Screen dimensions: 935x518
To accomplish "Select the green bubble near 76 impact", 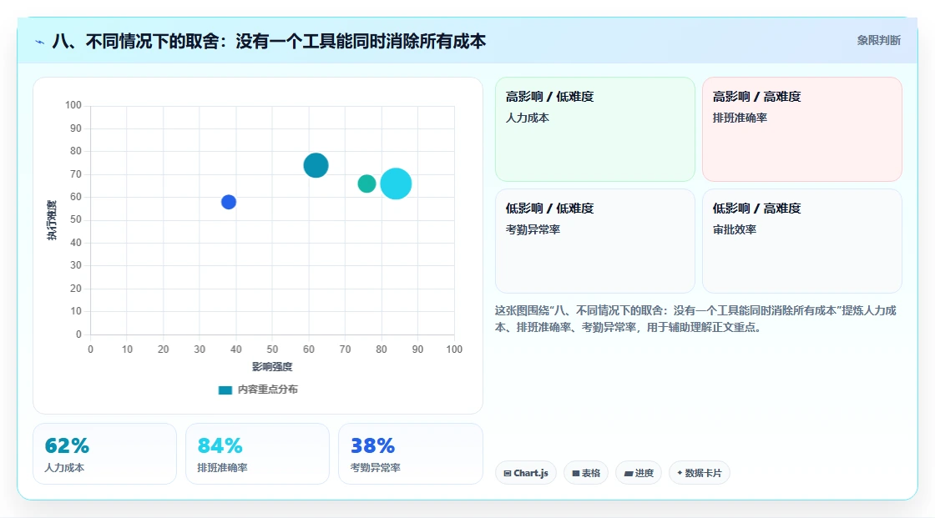I will pos(366,184).
